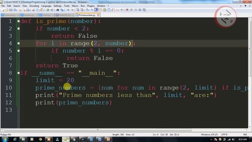Open the Tools menu
The height and width of the screenshot is (142, 252).
[x=67, y=6]
